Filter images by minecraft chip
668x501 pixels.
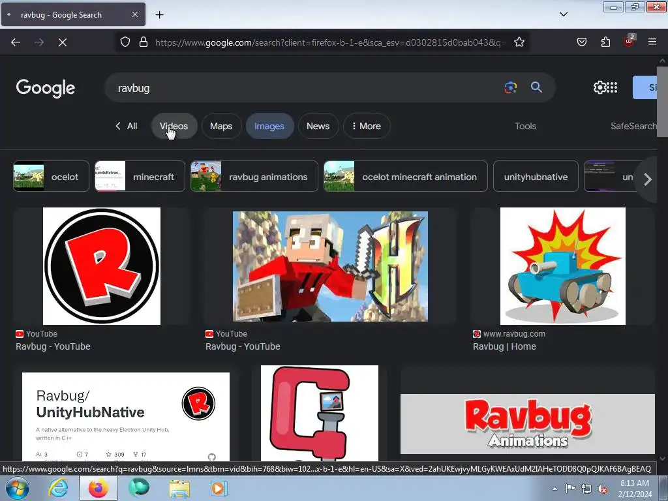pos(140,176)
